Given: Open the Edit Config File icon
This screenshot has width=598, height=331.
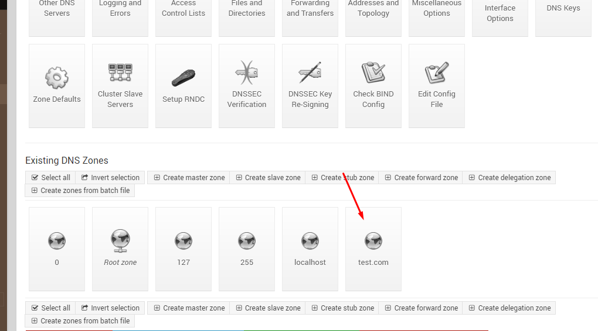Looking at the screenshot, I should coord(437,73).
